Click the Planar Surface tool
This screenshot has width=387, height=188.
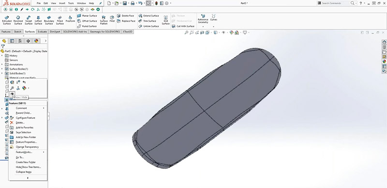point(87,16)
